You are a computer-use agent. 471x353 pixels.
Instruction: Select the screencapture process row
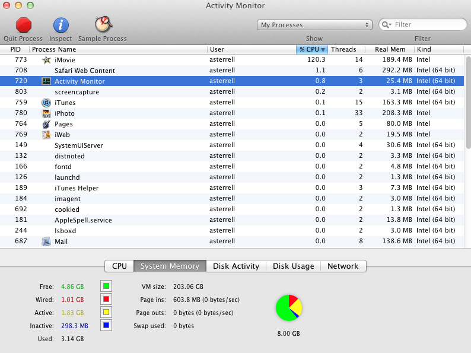click(232, 91)
